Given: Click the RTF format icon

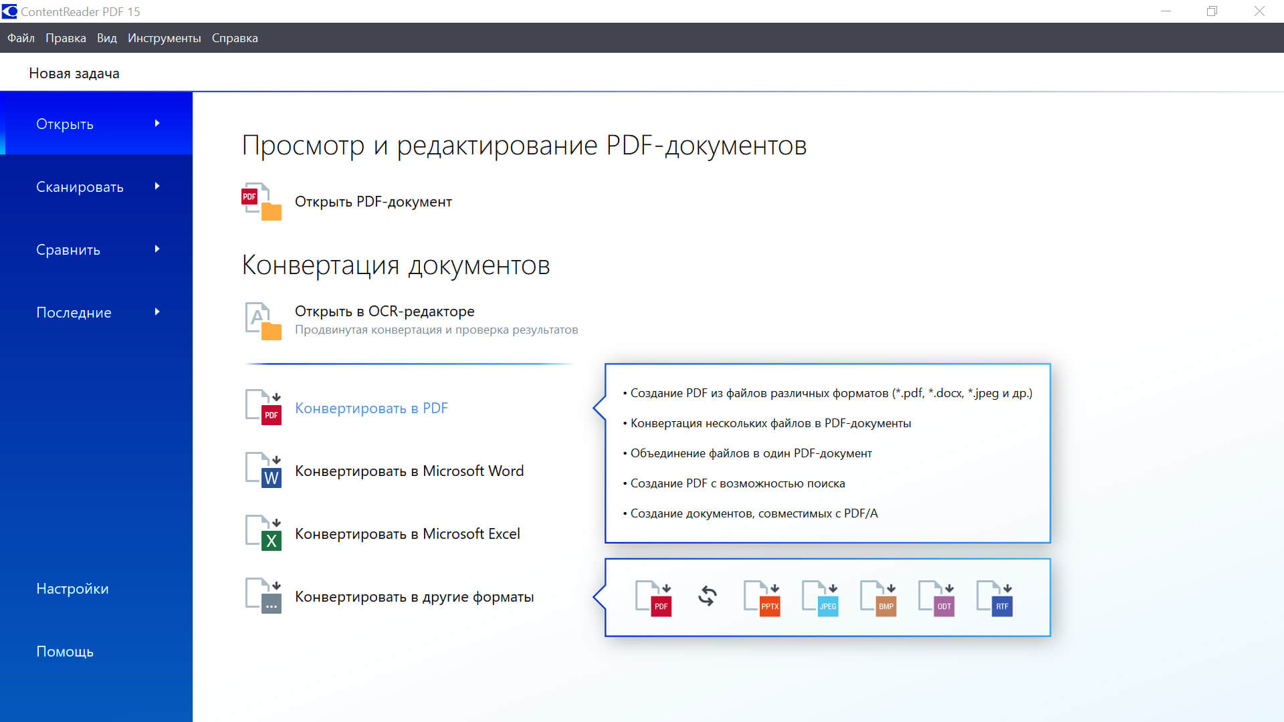Looking at the screenshot, I should pyautogui.click(x=994, y=597).
